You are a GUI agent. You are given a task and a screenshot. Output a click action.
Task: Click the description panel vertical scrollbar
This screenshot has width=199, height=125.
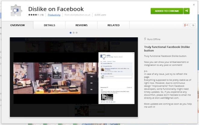point(197,75)
